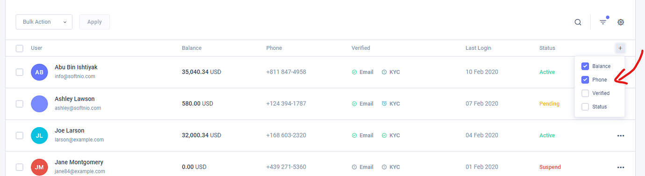
Task: Click the Balance column header
Action: click(192, 48)
